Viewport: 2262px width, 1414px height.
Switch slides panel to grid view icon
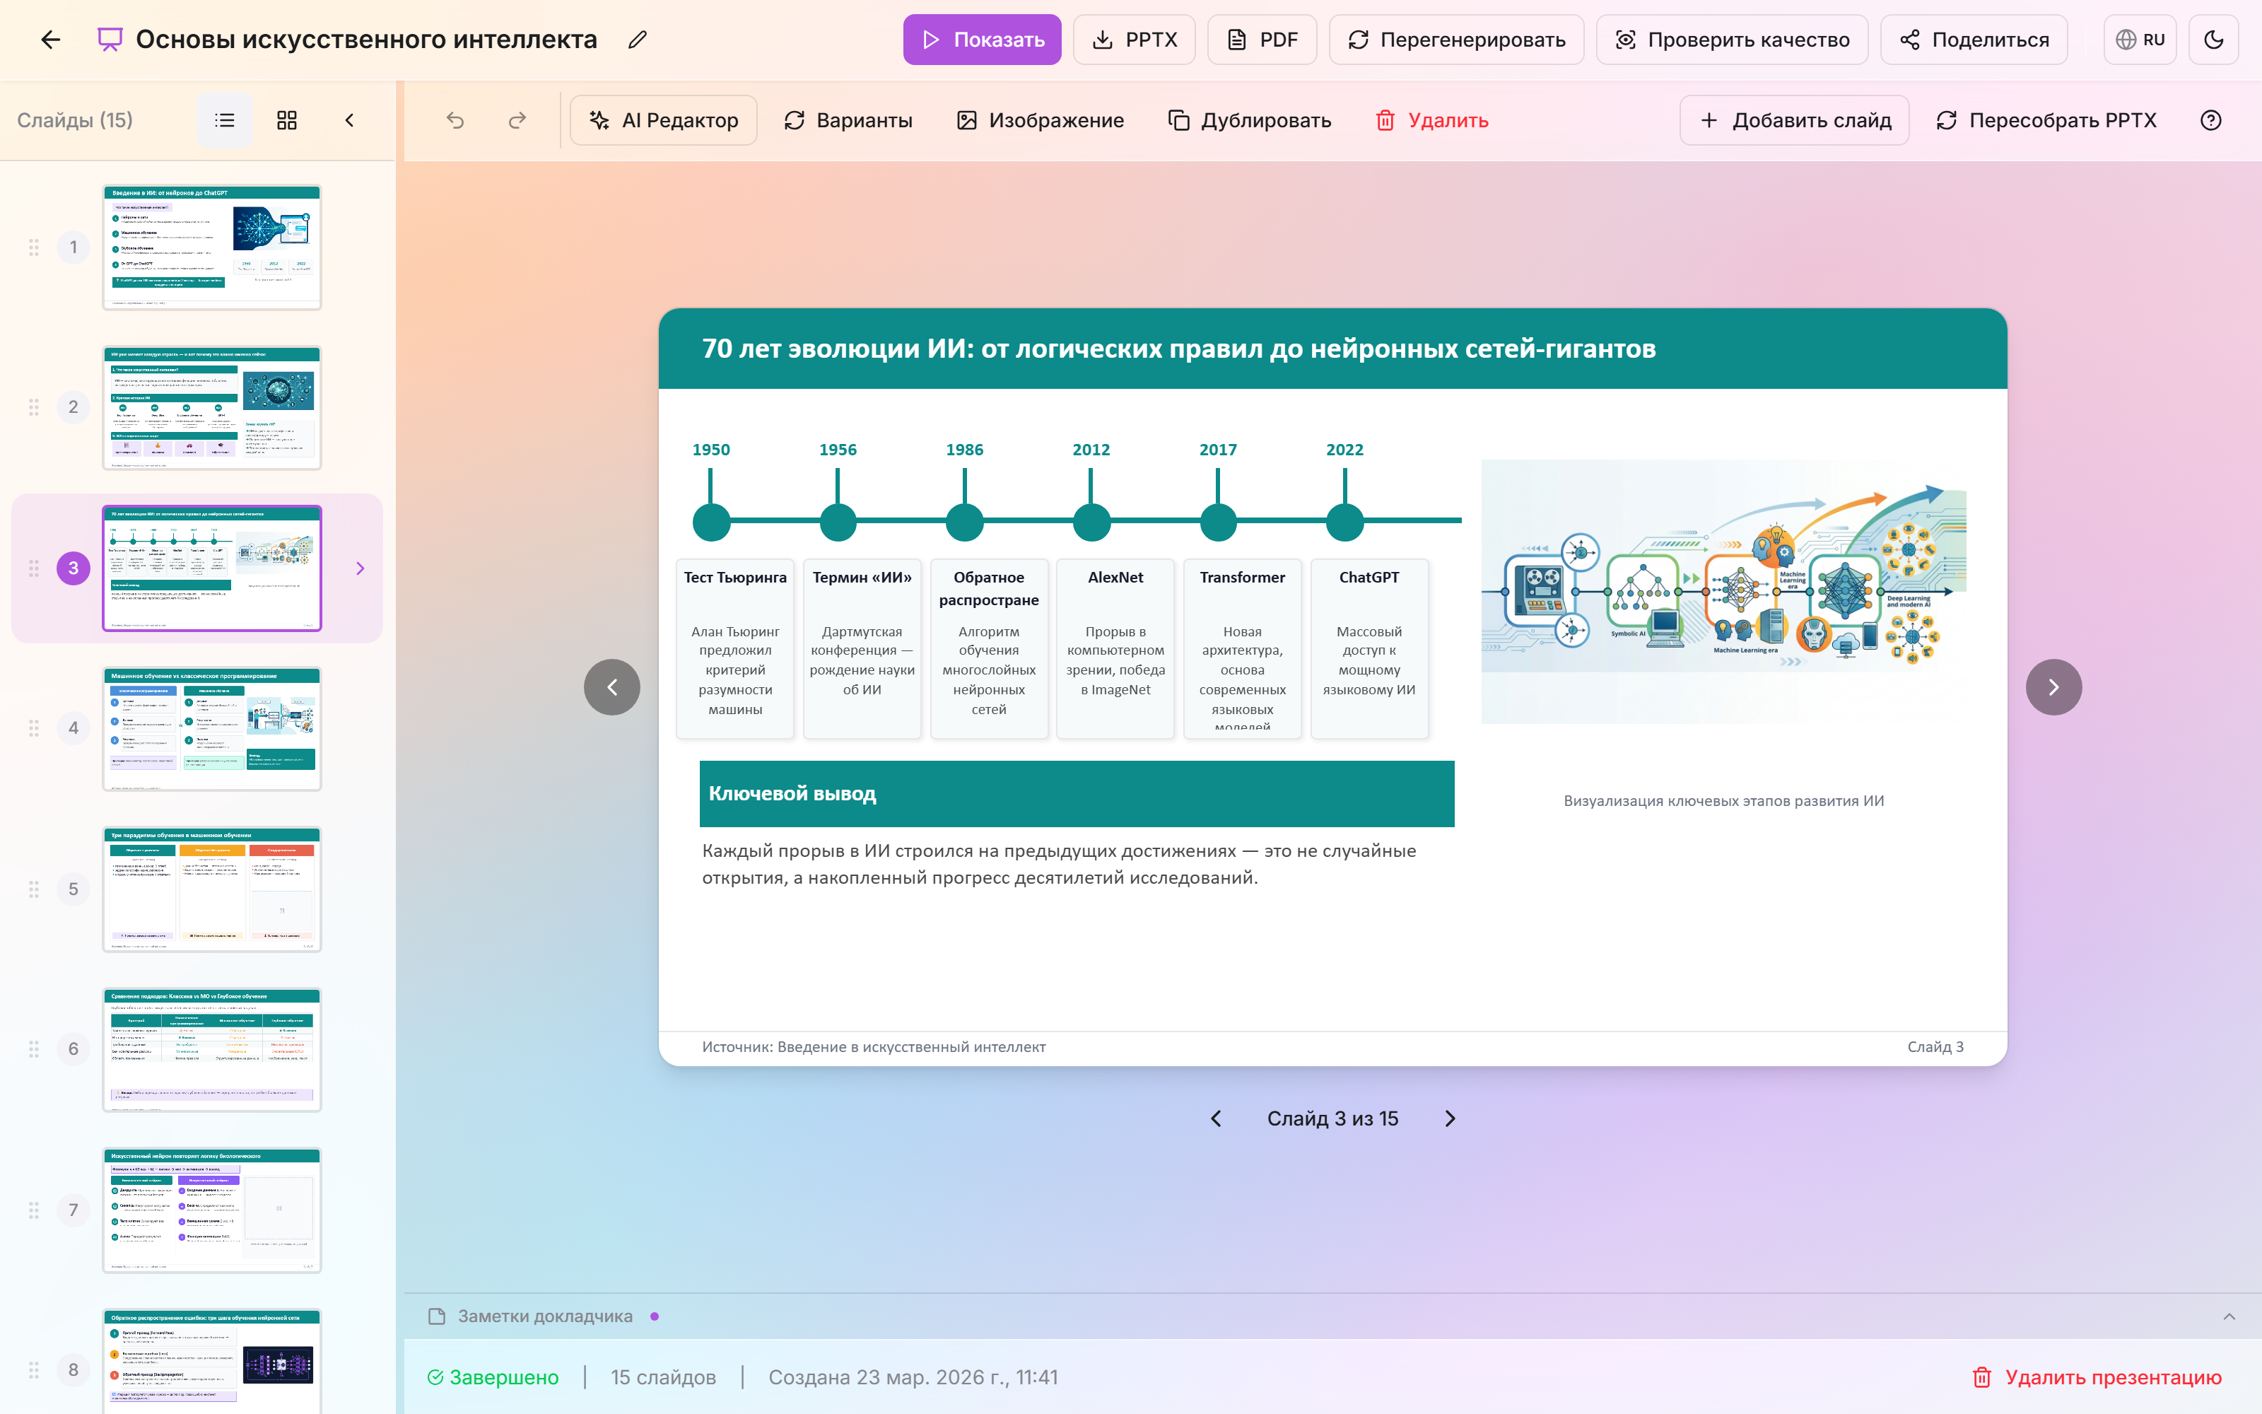(x=287, y=119)
